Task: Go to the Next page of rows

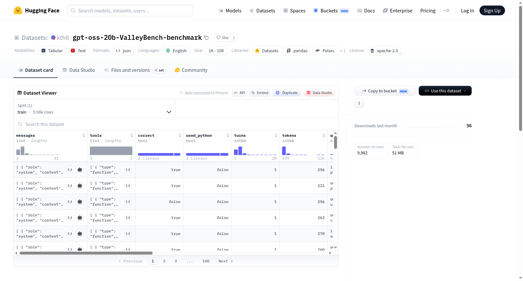Action: (226, 261)
